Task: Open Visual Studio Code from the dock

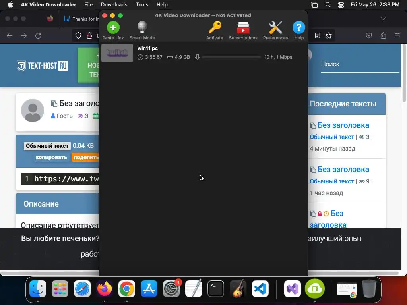Action: tap(260, 289)
